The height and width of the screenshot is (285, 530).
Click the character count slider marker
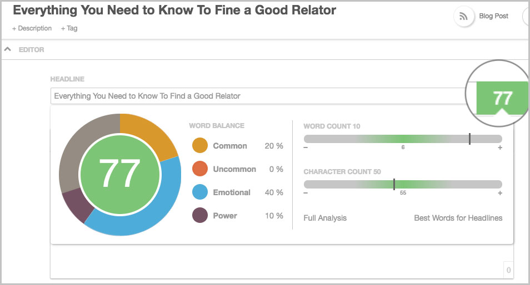[394, 184]
